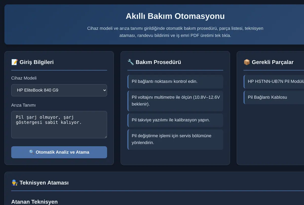Click the Cihaz Modeli label
The height and width of the screenshot is (205, 304).
pos(24,78)
